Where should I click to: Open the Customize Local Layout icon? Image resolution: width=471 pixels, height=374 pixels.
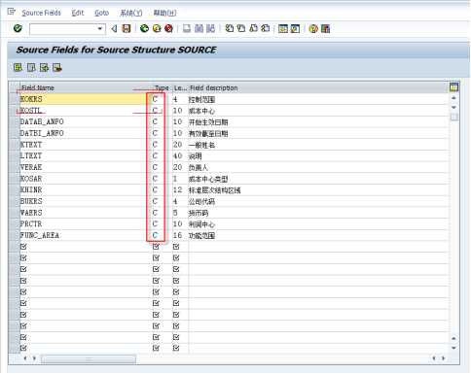click(325, 28)
